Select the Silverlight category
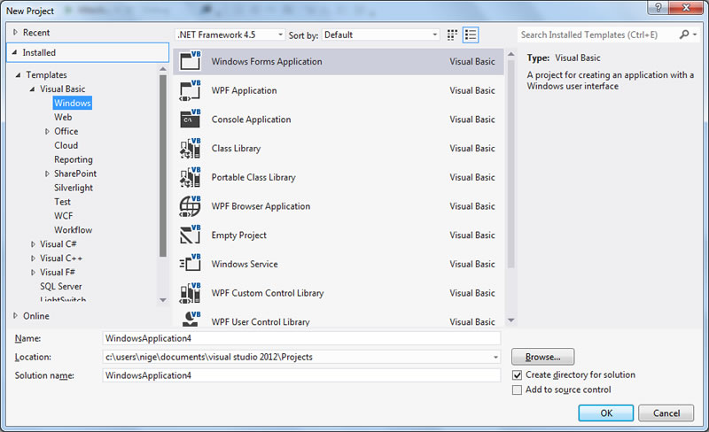The width and height of the screenshot is (709, 432). (x=74, y=188)
